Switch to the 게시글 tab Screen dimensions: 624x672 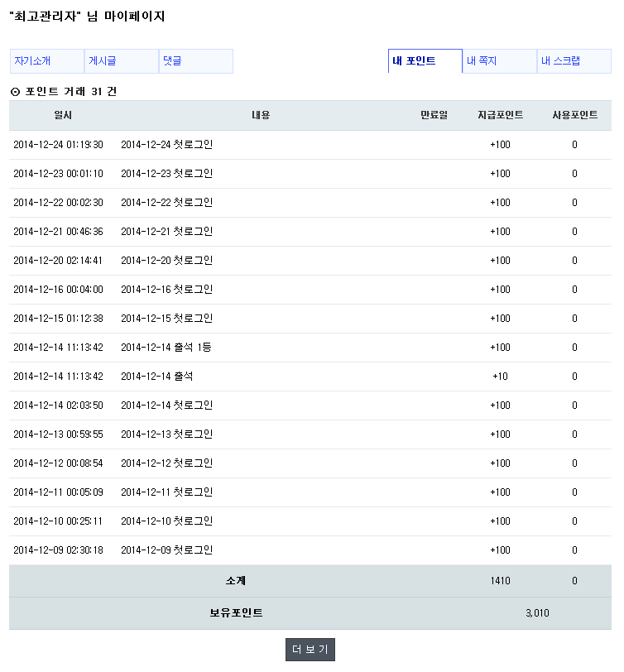(103, 61)
